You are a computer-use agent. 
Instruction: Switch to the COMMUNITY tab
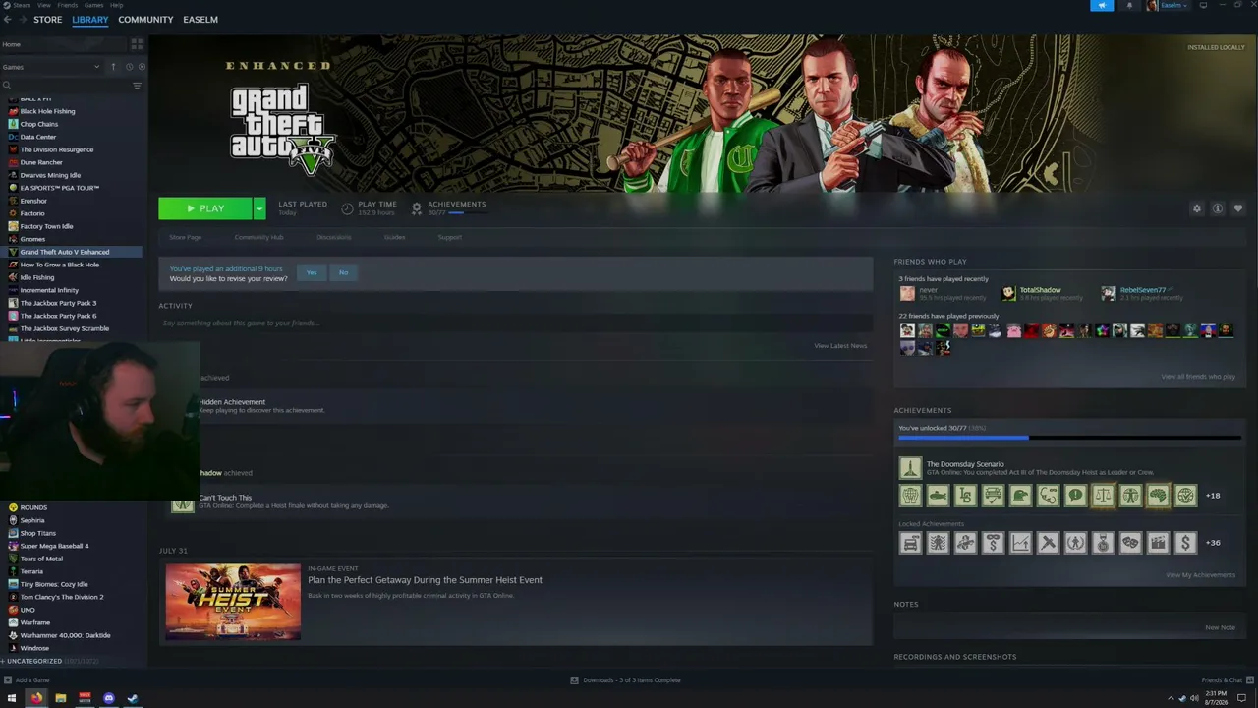(145, 20)
